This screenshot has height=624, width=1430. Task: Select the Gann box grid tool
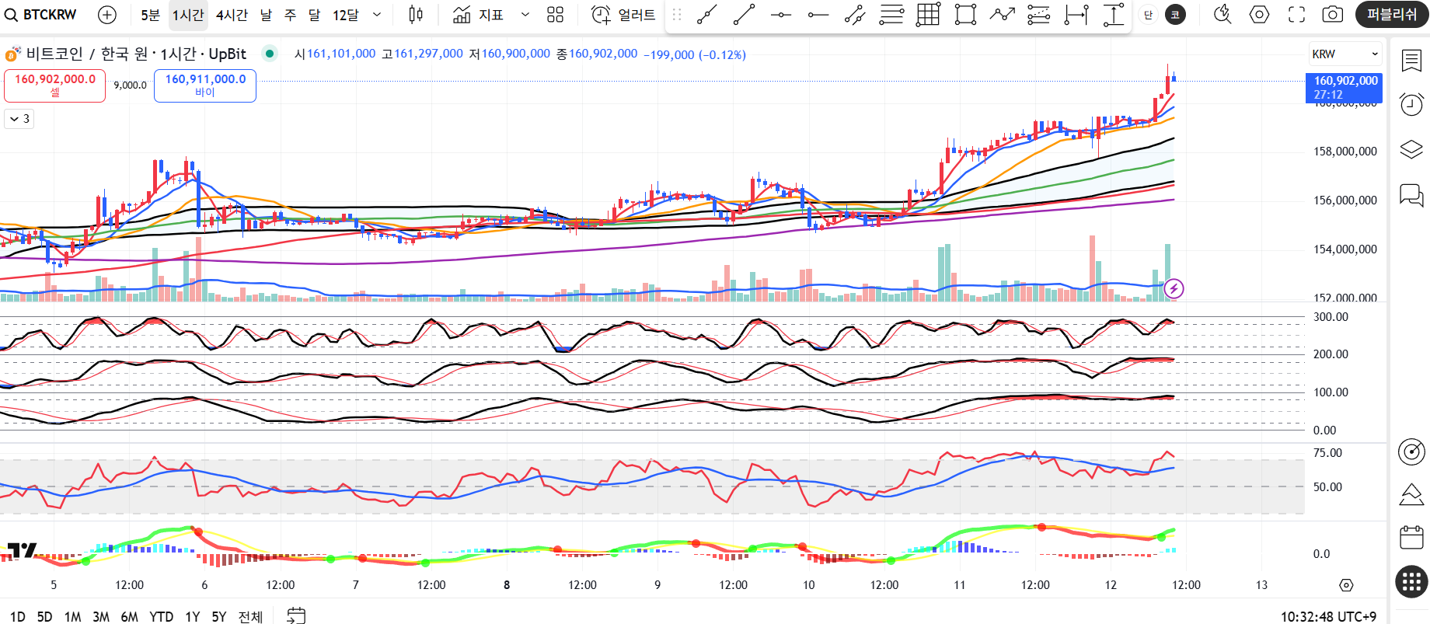928,15
